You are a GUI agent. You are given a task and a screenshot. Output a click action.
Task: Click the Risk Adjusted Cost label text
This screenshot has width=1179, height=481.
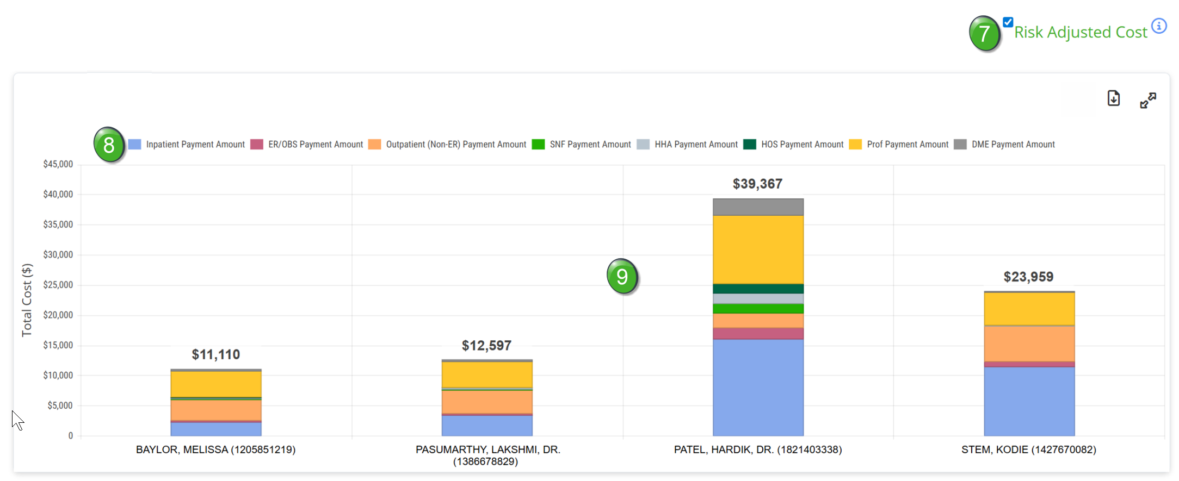1080,33
